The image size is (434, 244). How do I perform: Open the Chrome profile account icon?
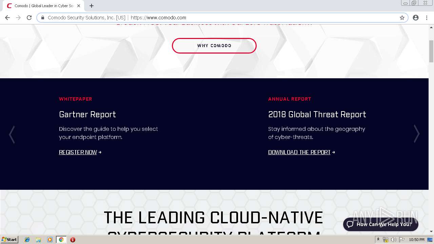click(416, 18)
